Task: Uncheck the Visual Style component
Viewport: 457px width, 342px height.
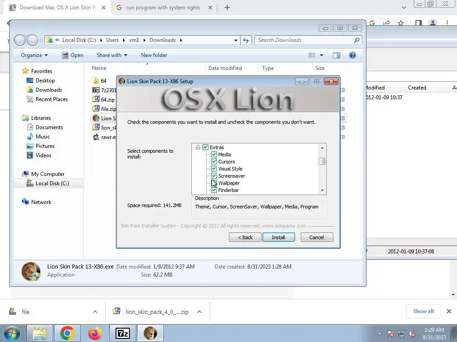Action: point(214,169)
